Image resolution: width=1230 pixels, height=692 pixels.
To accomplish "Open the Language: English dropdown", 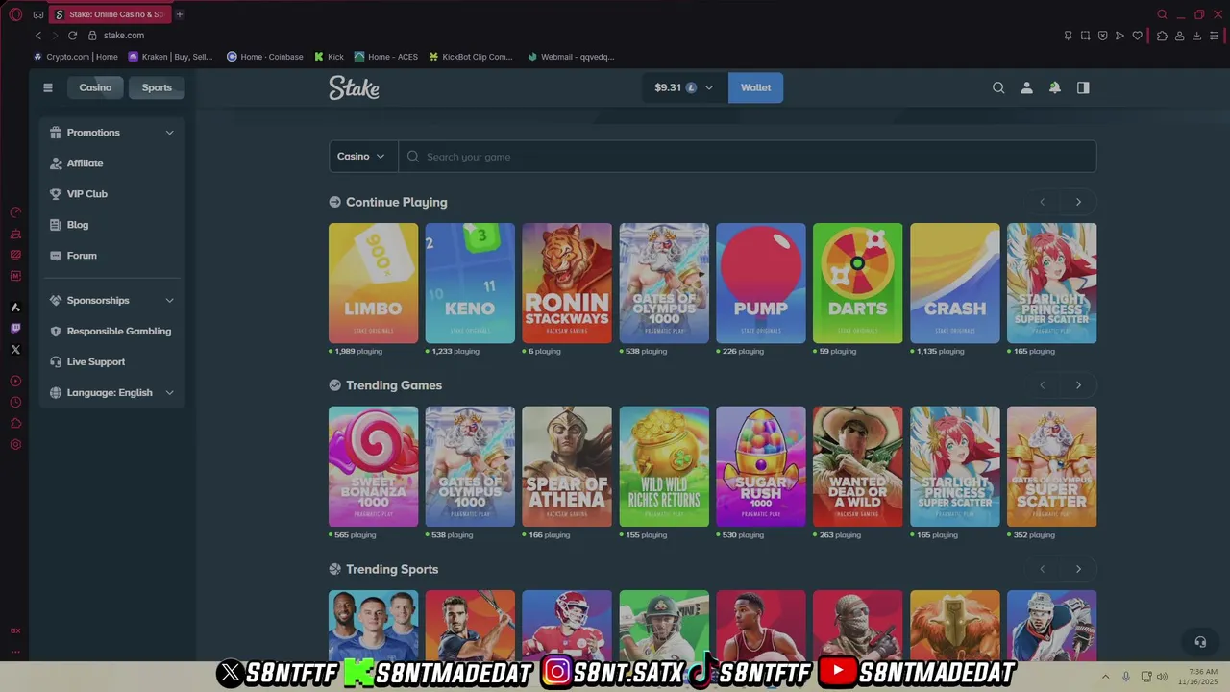I will (x=112, y=393).
